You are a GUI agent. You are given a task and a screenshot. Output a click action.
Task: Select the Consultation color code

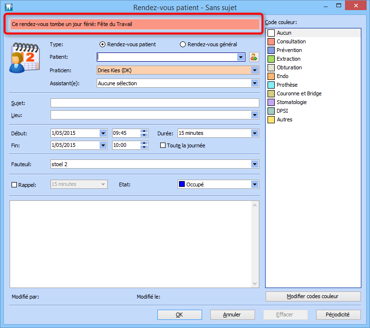click(313, 41)
